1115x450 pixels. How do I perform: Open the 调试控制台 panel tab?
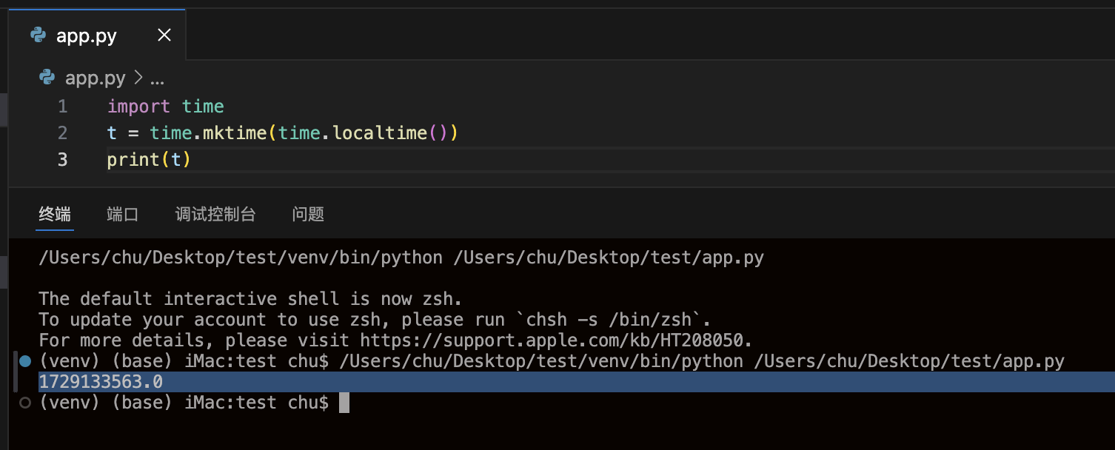[x=215, y=215]
